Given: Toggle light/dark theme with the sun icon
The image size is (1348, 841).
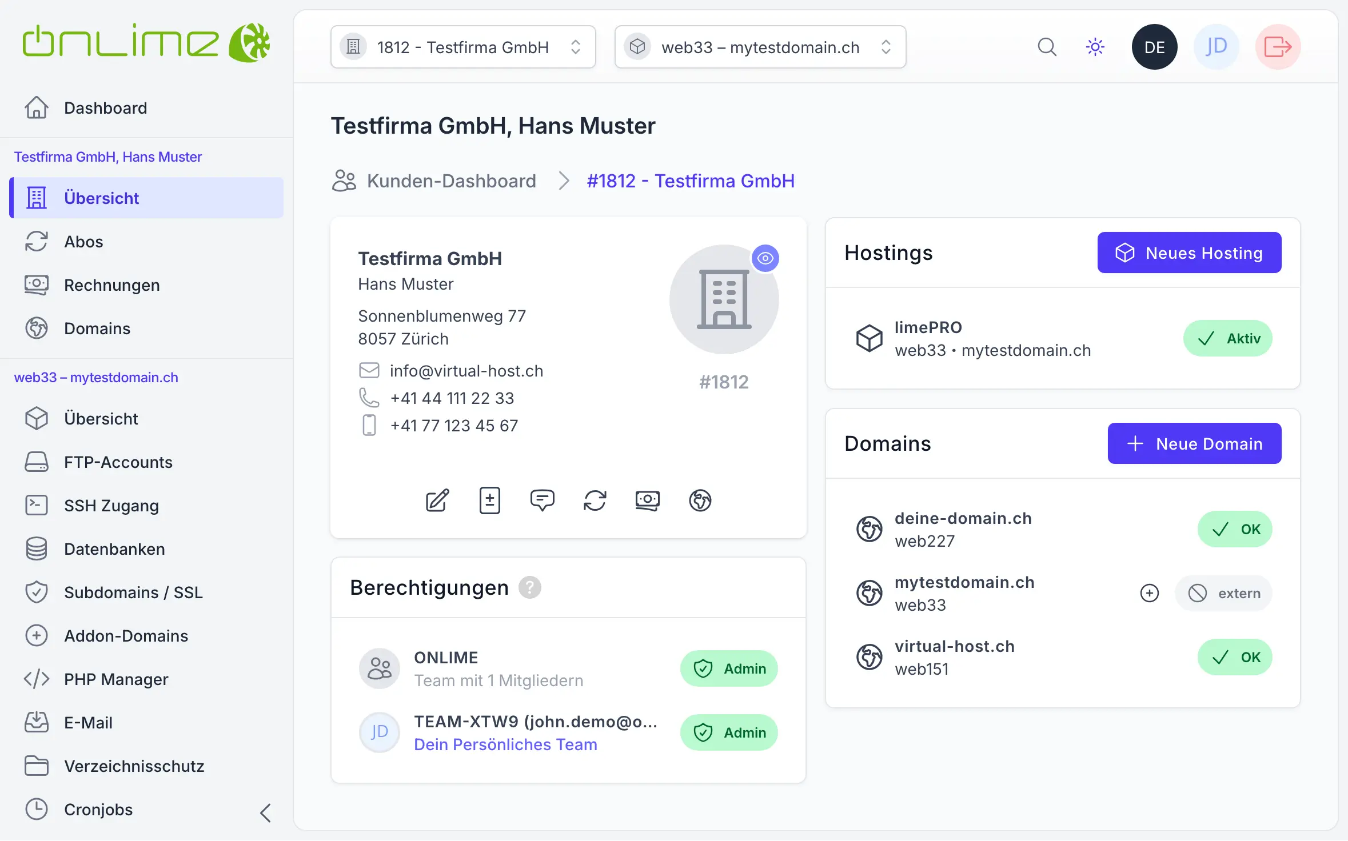Looking at the screenshot, I should (1095, 46).
